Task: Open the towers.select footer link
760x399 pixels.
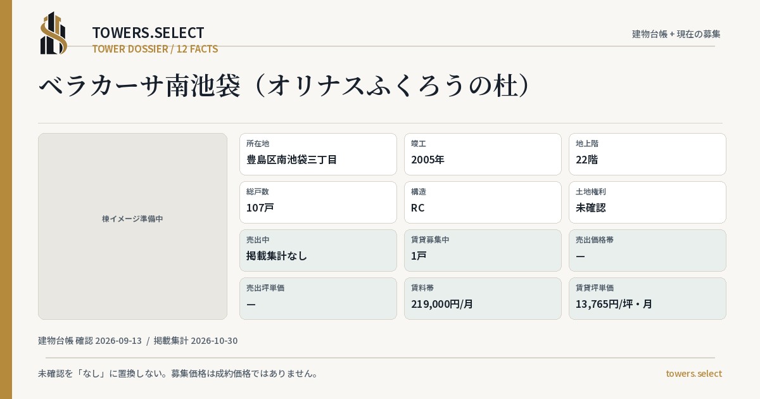Action: point(693,374)
